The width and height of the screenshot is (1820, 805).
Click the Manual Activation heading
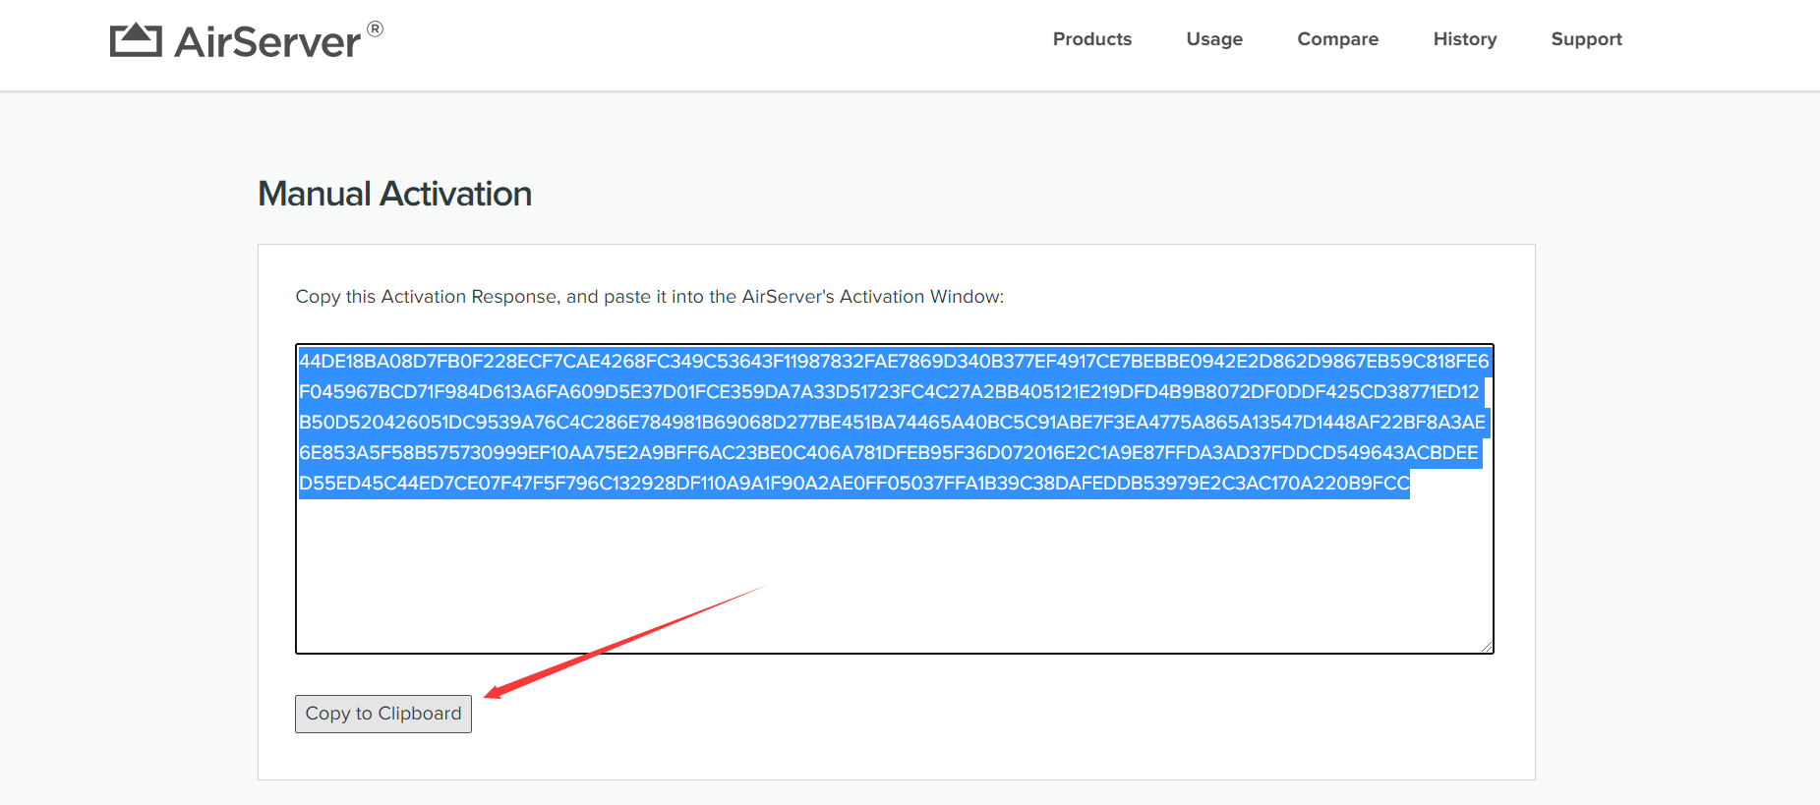(x=394, y=194)
